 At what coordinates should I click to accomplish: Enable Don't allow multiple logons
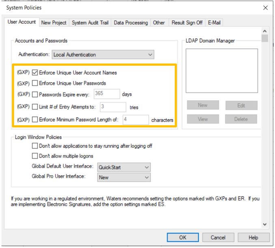[x=35, y=156]
